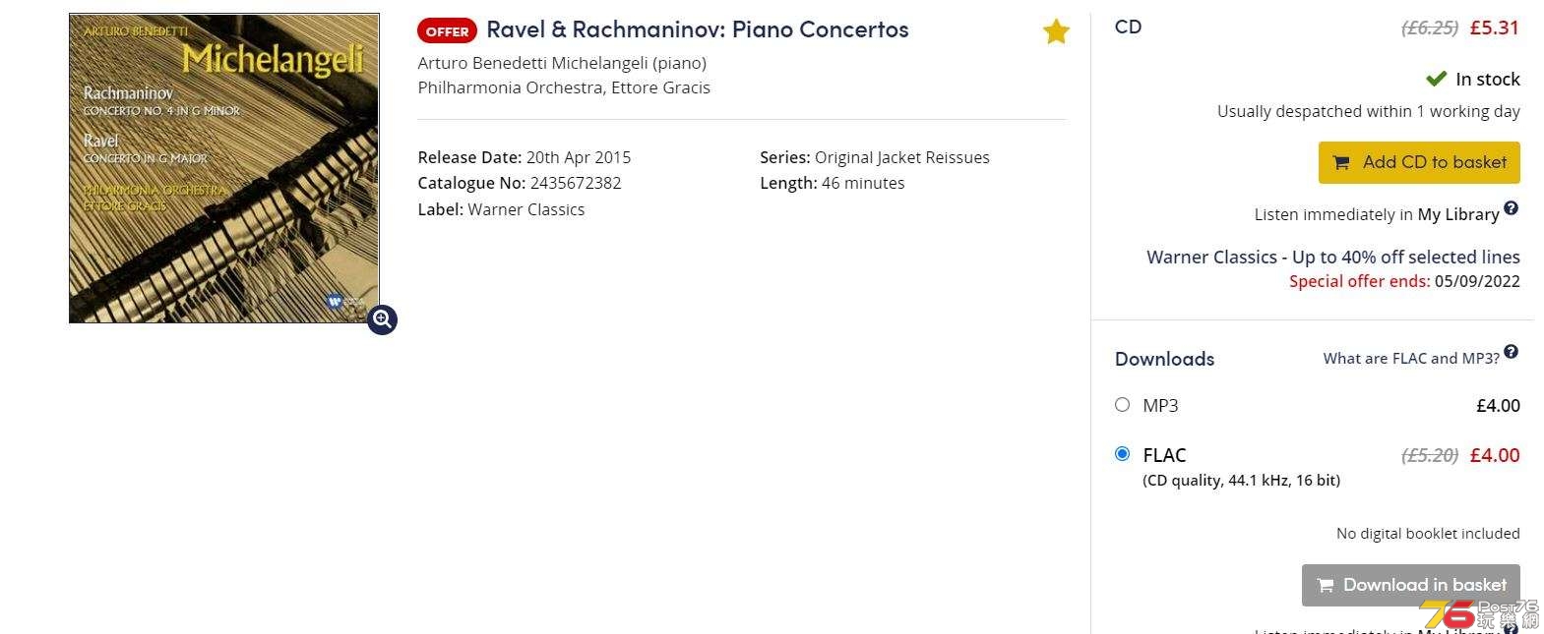Open the Ettore Gracis conductor link
The height and width of the screenshot is (634, 1544).
pyautogui.click(x=660, y=87)
